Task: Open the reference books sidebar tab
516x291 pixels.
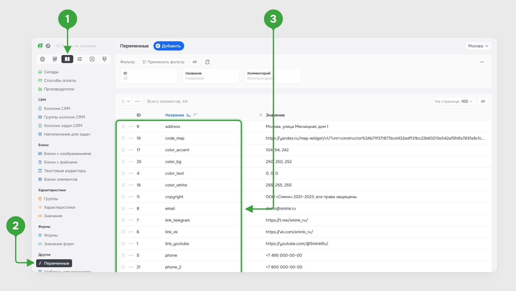Action: pos(67,59)
